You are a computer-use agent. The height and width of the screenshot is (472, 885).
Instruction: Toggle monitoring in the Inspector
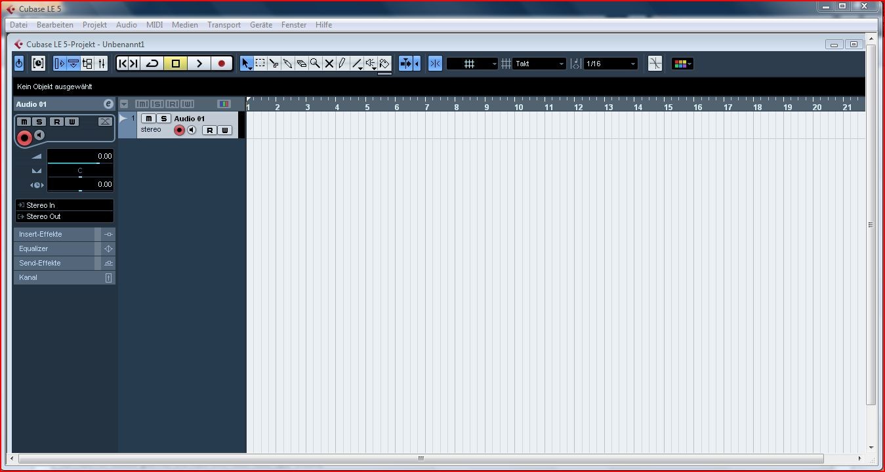(x=39, y=135)
